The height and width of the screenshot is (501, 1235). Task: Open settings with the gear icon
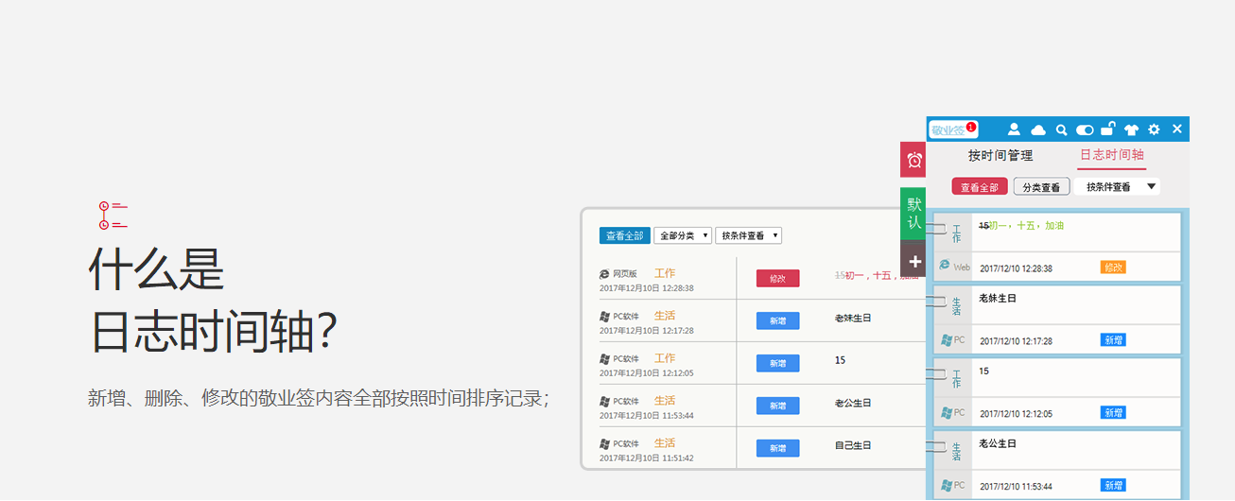coord(1154,130)
